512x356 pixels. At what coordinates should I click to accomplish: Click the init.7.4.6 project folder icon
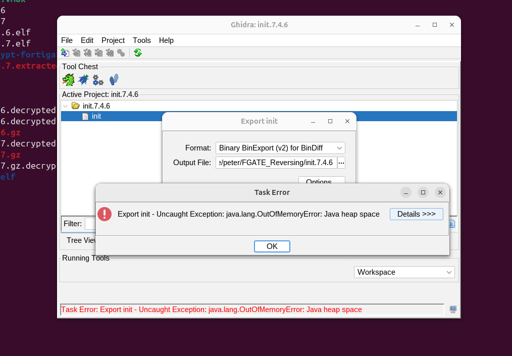point(75,106)
